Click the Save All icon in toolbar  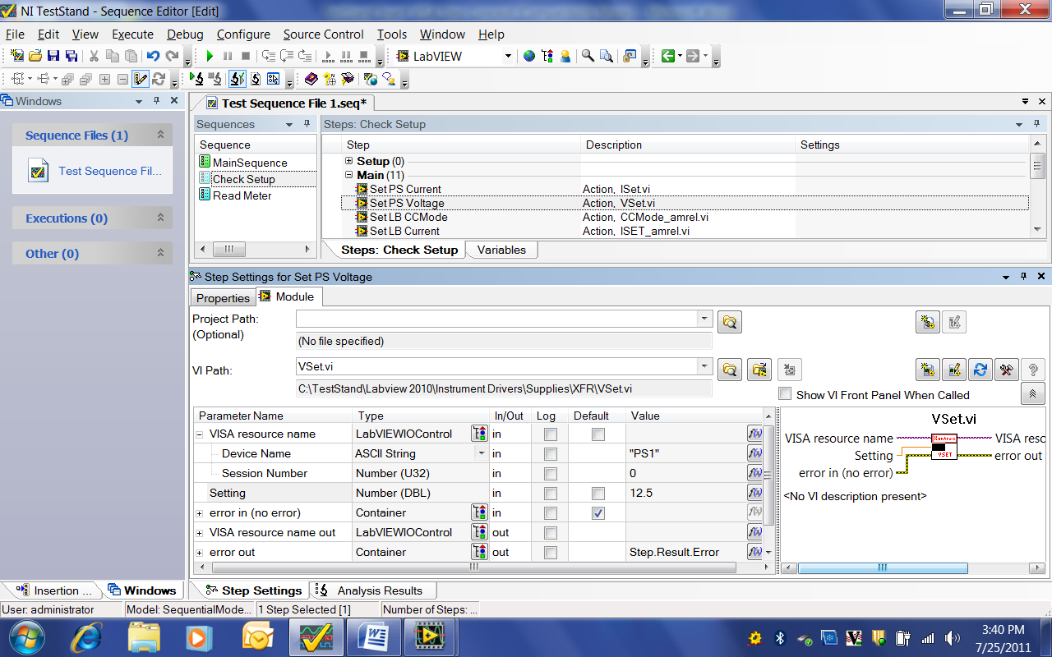(72, 56)
